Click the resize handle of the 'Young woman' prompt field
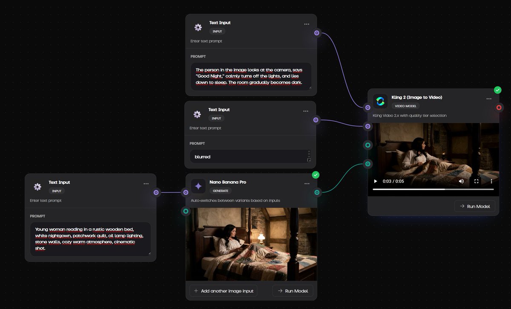 coord(149,253)
